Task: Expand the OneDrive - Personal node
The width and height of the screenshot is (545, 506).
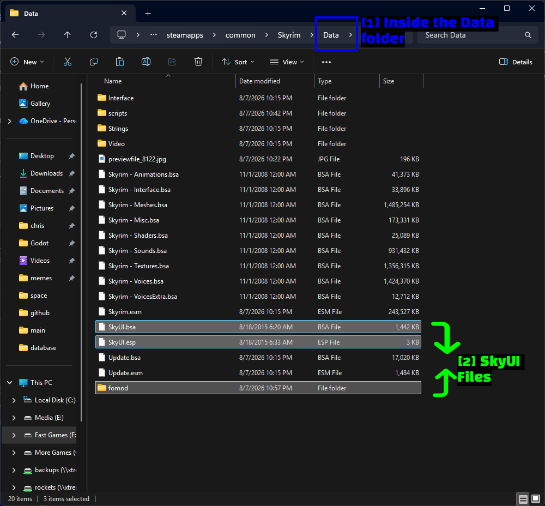Action: click(10, 121)
